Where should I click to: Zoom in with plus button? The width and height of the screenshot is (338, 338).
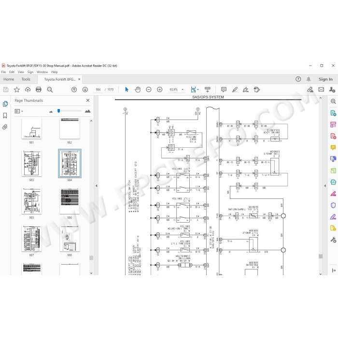click(159, 89)
